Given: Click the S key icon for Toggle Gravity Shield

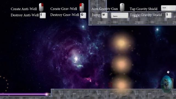Looking at the screenshot, I should 168,15.
